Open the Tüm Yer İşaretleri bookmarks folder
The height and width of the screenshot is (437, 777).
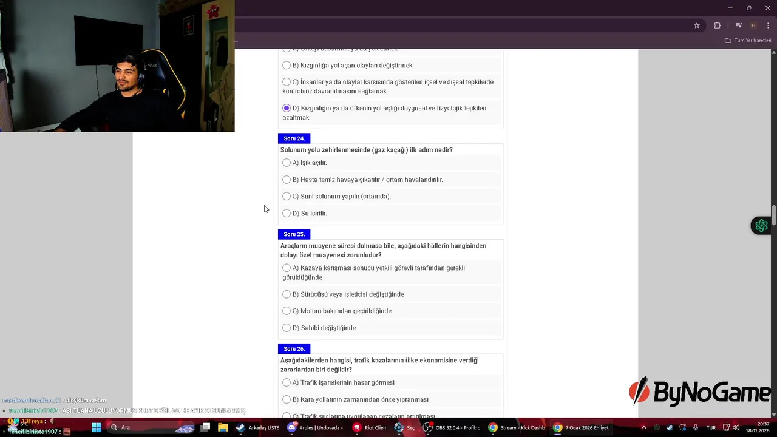click(748, 41)
